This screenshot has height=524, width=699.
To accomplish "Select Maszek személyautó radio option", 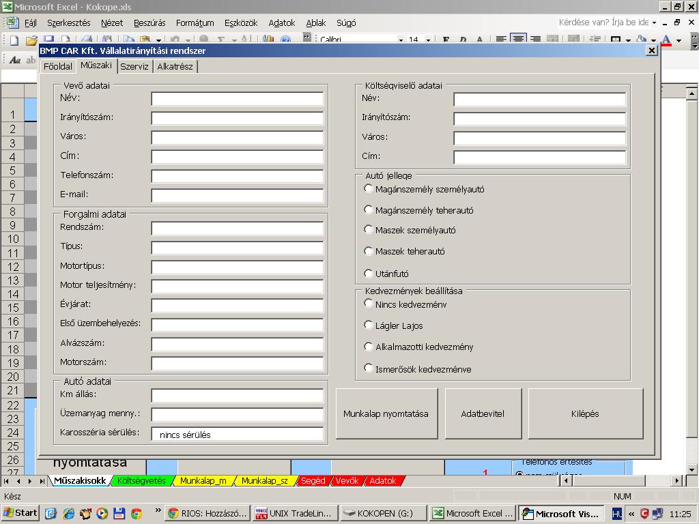I will click(368, 229).
